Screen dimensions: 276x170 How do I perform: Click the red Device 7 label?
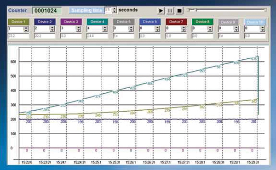pyautogui.click(x=176, y=22)
